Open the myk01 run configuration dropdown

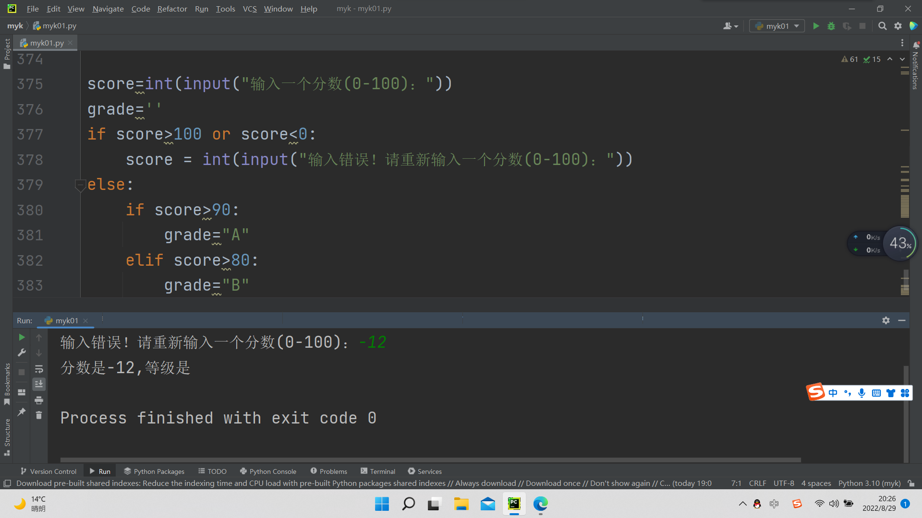point(777,26)
